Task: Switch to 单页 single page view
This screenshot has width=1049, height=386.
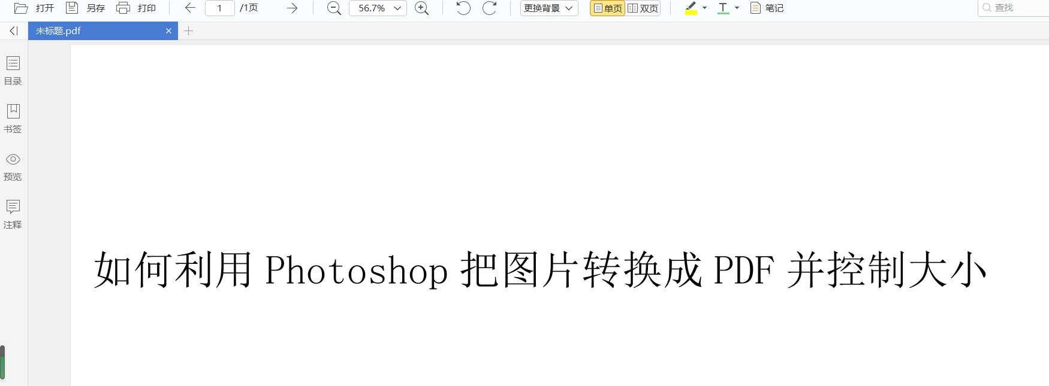Action: (607, 8)
